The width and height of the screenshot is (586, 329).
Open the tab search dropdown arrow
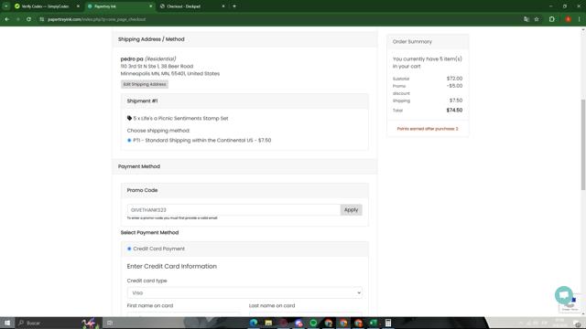click(x=6, y=6)
